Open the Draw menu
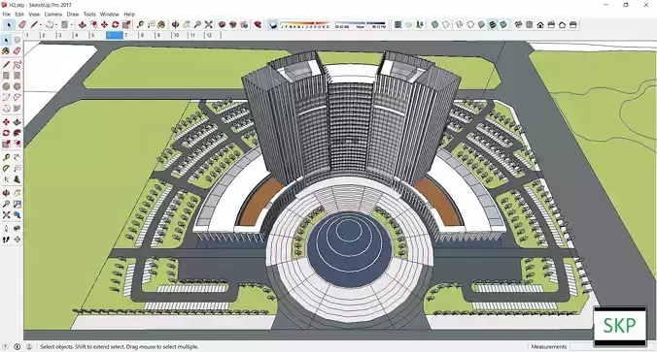657x352 pixels. 73,15
